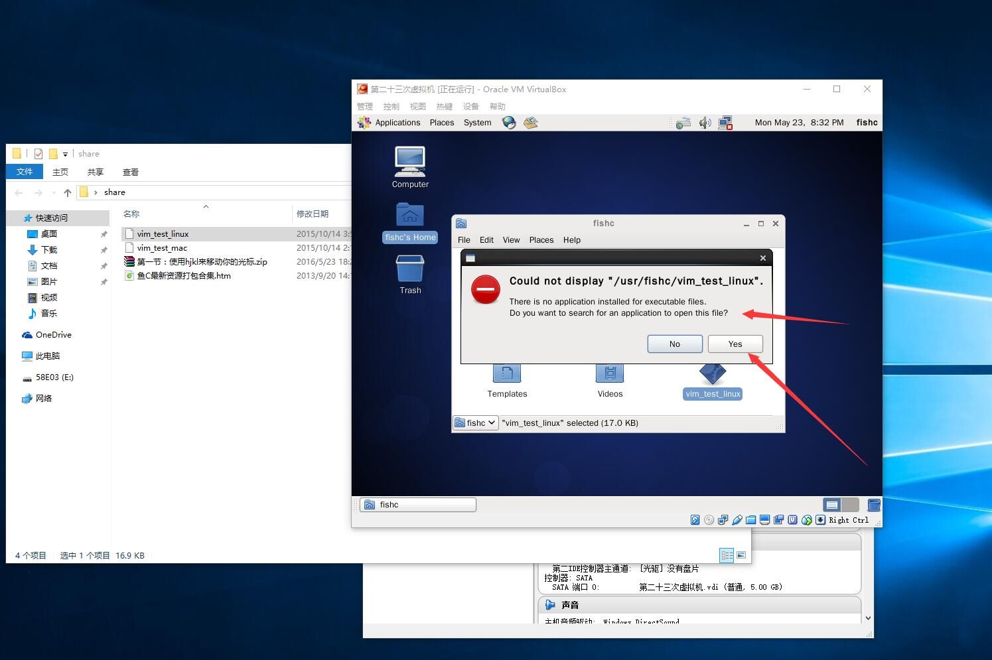Image resolution: width=992 pixels, height=660 pixels.
Task: Launch the web browser globe icon in GNOME panel
Action: click(509, 123)
